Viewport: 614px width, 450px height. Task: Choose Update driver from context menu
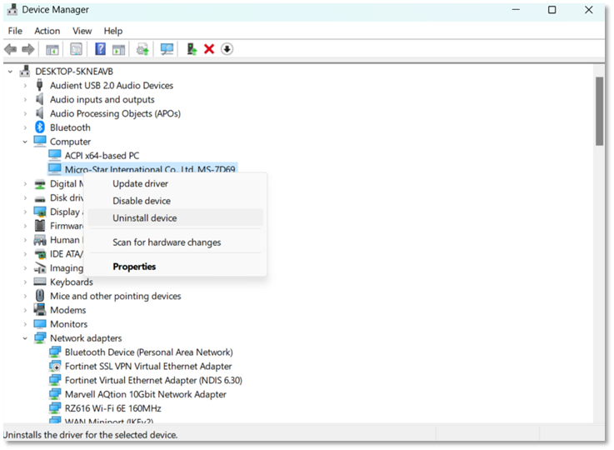coord(175,183)
